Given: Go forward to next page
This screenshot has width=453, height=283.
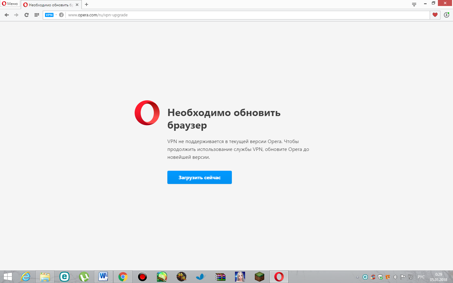Looking at the screenshot, I should pos(16,15).
